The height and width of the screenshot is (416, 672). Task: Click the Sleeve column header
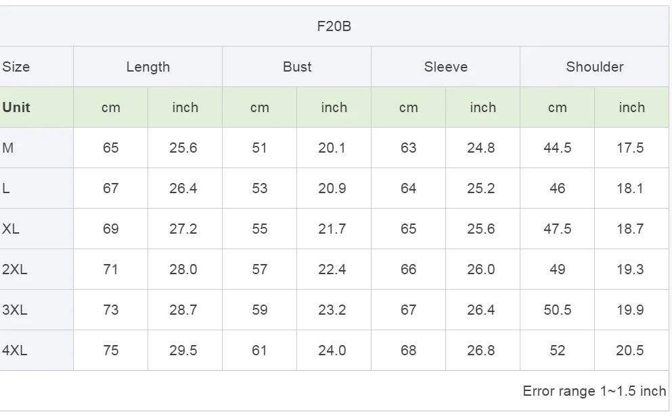446,67
